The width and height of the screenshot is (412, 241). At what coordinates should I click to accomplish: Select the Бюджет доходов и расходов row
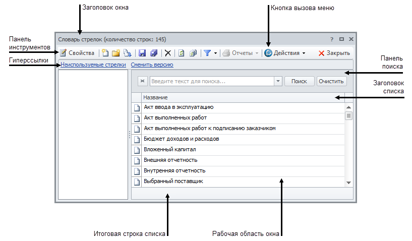[x=182, y=139]
